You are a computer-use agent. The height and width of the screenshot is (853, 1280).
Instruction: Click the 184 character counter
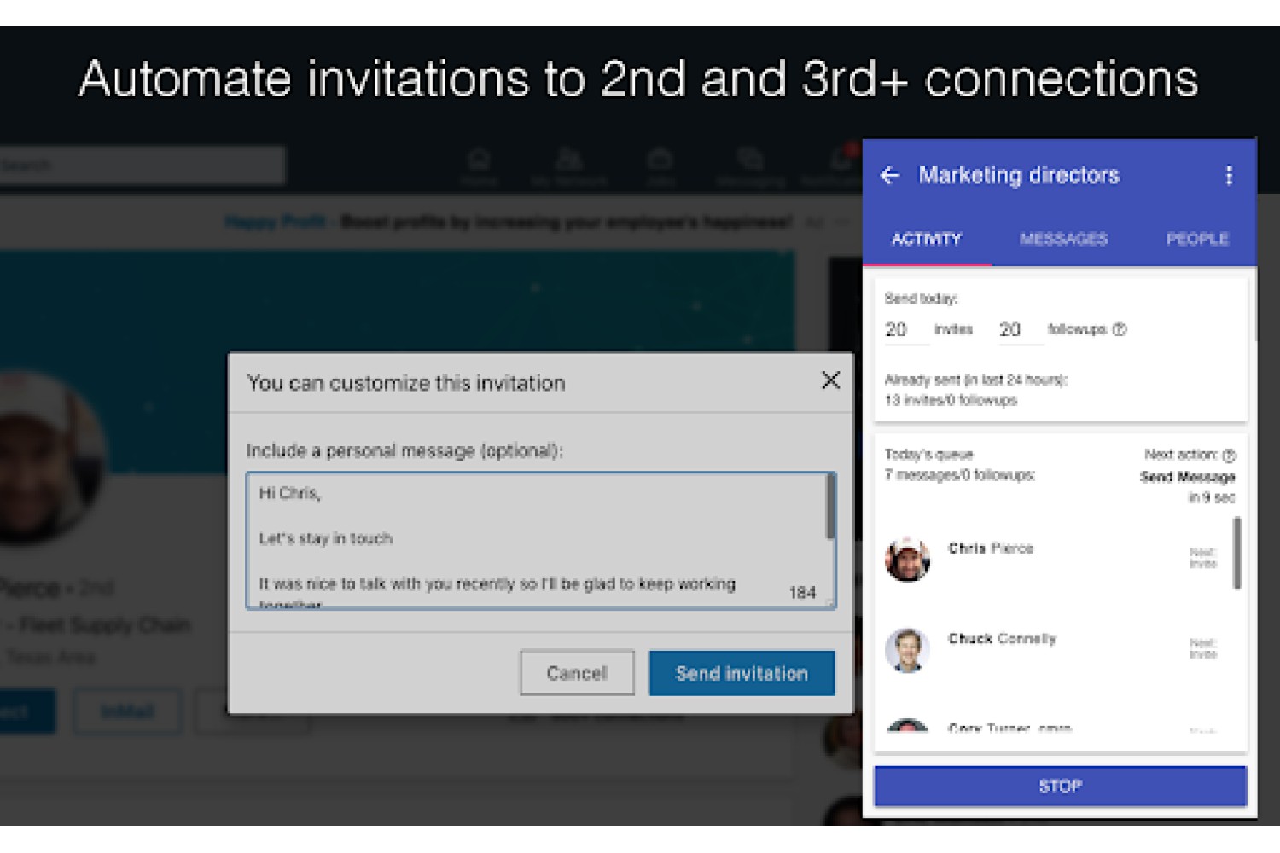802,592
